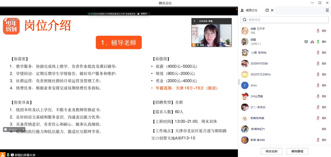Select the 成员(53) tab
The width and height of the screenshot is (331, 157).
(x=249, y=10)
